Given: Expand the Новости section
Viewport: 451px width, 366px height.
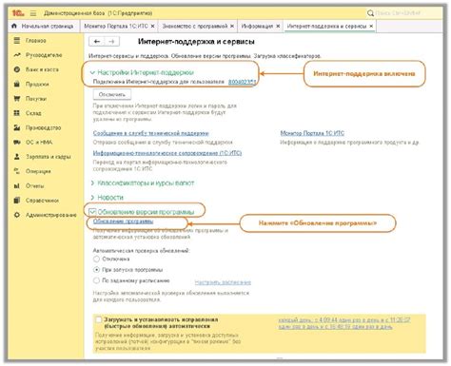Looking at the screenshot, I should [92, 198].
